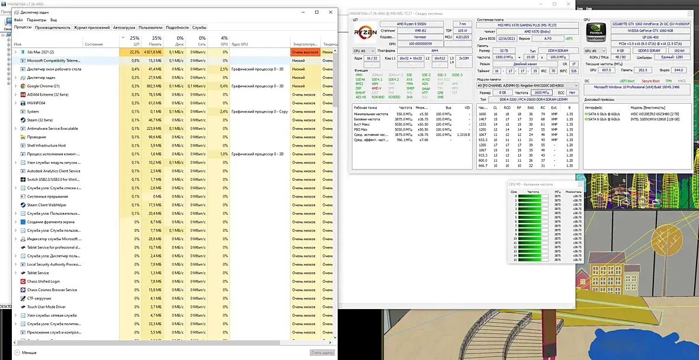Click the 1600 МГц memory frequency field
699x360 pixels.
[541, 93]
